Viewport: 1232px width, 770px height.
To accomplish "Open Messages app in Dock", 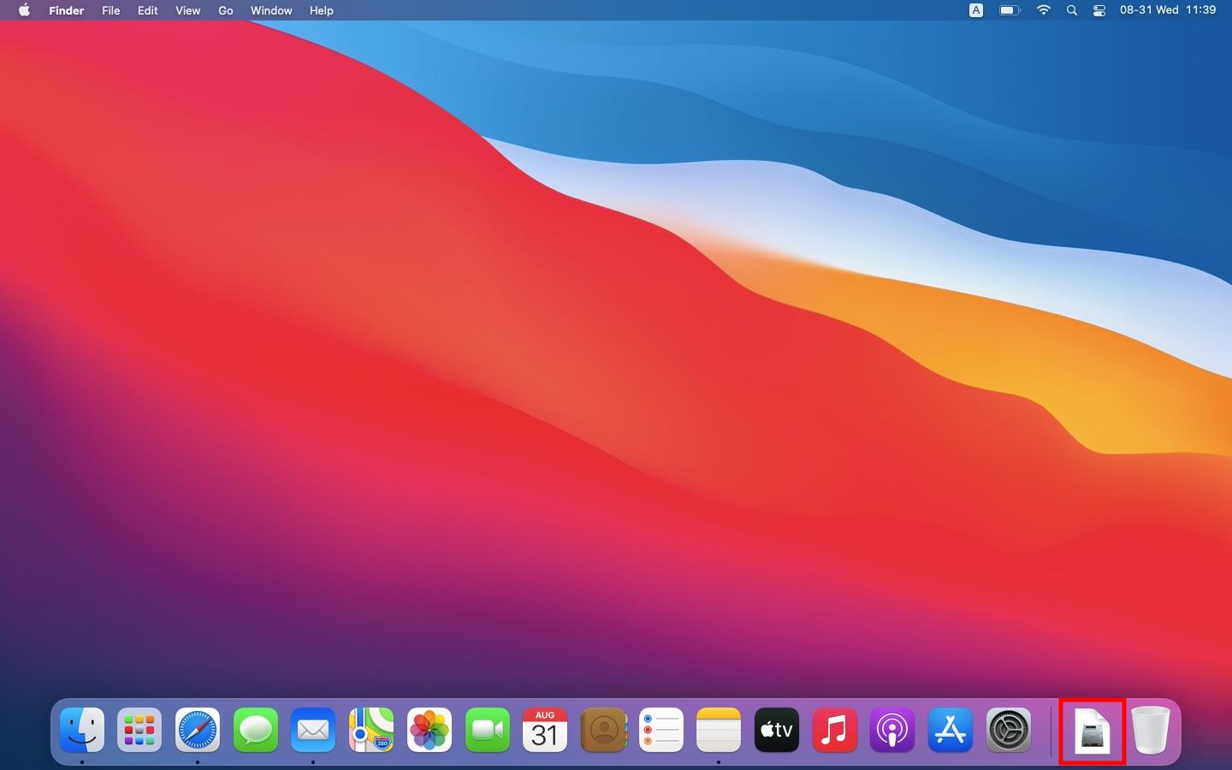I will pyautogui.click(x=256, y=731).
